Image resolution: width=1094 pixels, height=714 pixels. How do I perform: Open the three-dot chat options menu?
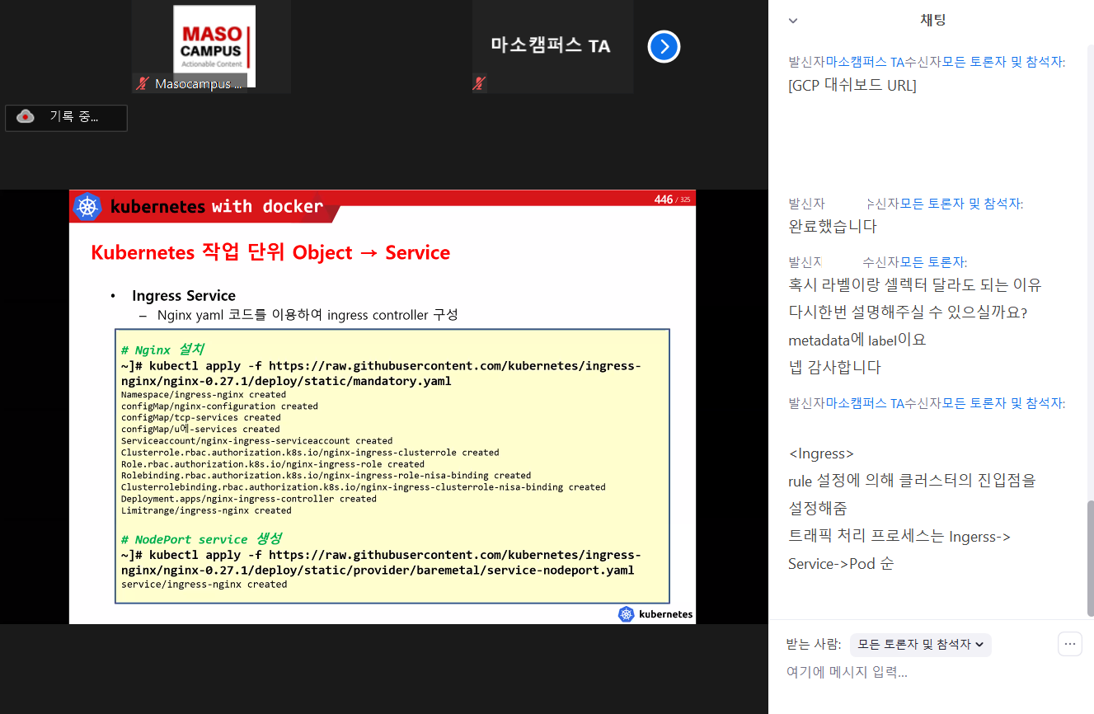tap(1069, 644)
